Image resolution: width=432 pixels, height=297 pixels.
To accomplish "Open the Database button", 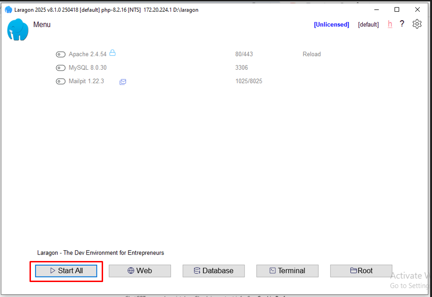I will [x=214, y=271].
